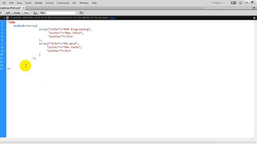The width and height of the screenshot is (257, 144).
Task: Click the $myBooks variable in code
Action: (x=20, y=26)
